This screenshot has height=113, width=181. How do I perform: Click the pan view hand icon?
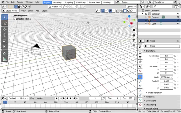click(x=134, y=35)
